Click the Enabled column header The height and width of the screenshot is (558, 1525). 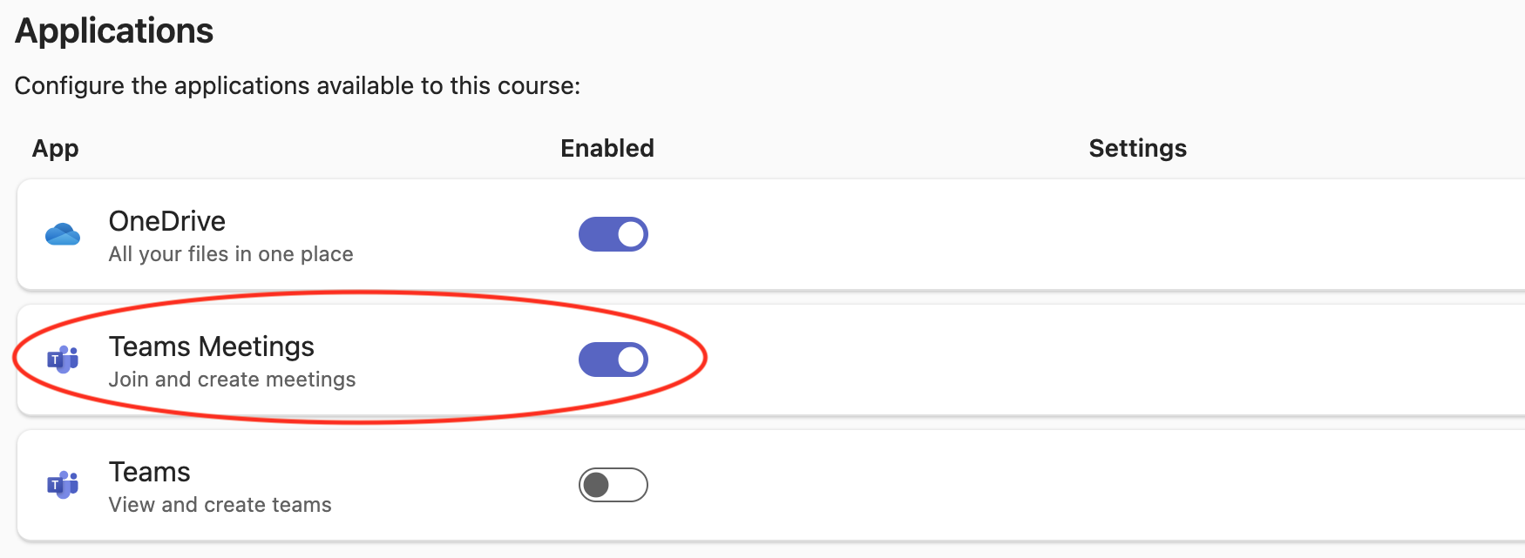click(607, 149)
